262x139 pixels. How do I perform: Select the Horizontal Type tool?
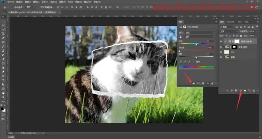click(x=3, y=80)
